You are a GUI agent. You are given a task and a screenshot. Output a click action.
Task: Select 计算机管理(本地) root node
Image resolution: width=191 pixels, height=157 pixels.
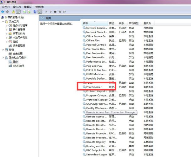14,18
